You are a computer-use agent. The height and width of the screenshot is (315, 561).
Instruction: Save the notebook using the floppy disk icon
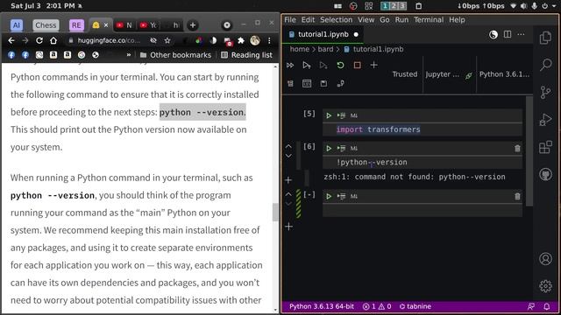[323, 84]
